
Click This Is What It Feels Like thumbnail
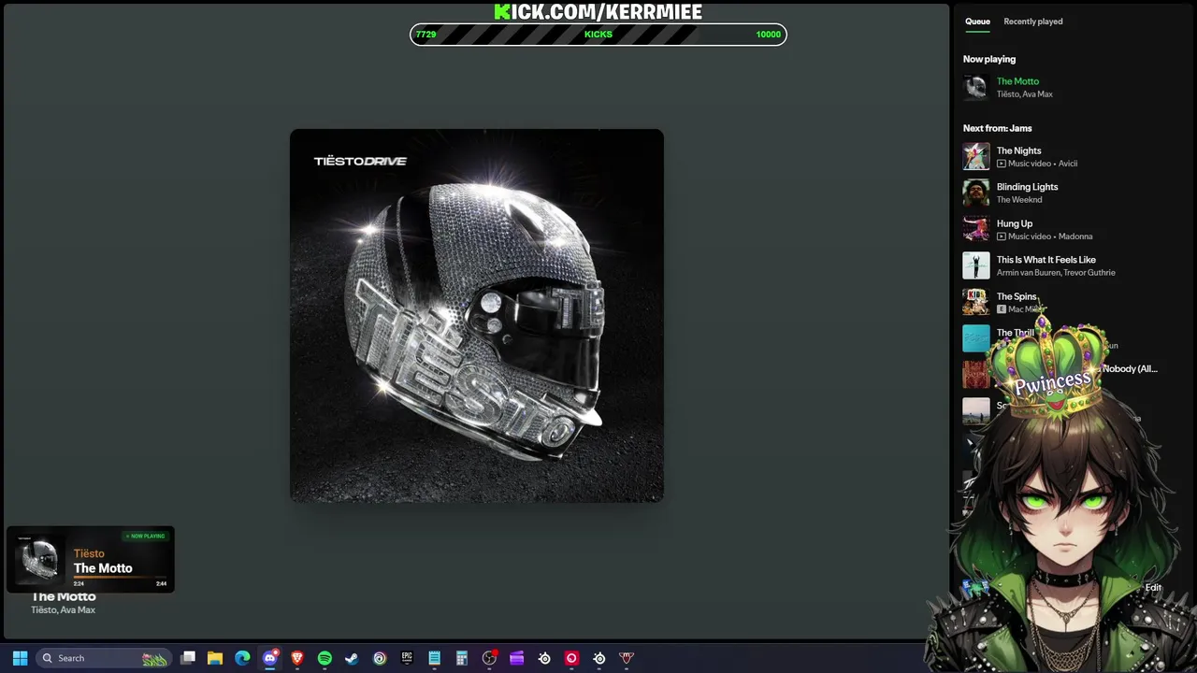coord(976,265)
